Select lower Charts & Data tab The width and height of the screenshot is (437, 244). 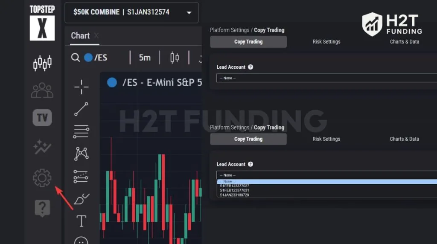405,139
